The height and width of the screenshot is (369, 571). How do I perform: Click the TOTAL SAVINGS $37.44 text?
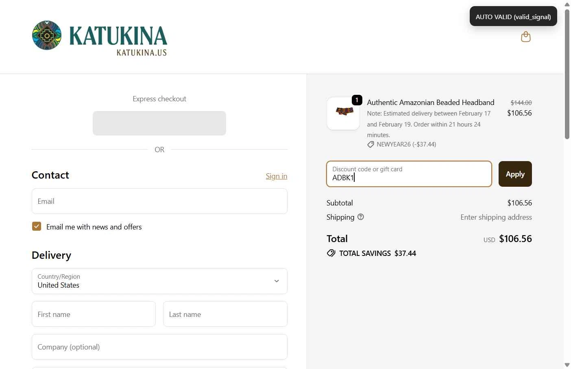coord(377,253)
